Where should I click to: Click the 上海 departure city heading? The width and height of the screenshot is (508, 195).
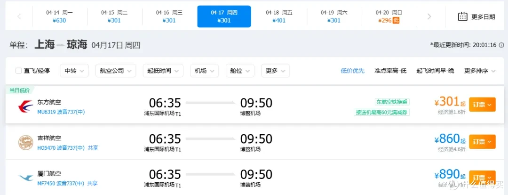tap(44, 44)
